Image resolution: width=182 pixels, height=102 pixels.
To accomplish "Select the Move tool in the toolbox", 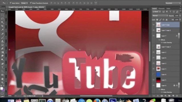I will click(2, 11).
